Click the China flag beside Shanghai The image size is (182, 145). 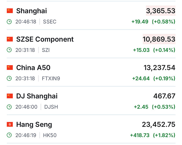[10, 11]
